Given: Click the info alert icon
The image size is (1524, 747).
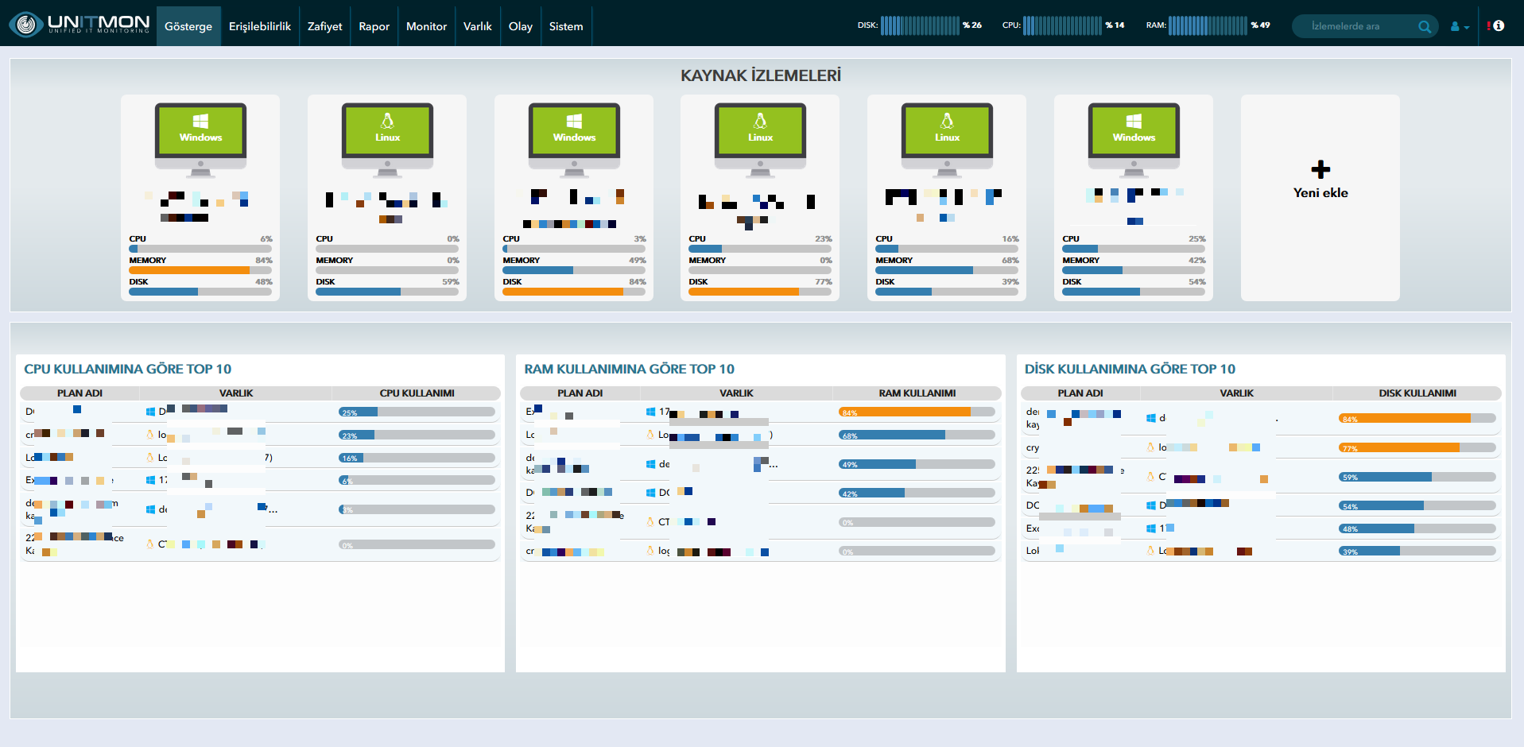Looking at the screenshot, I should 1496,25.
